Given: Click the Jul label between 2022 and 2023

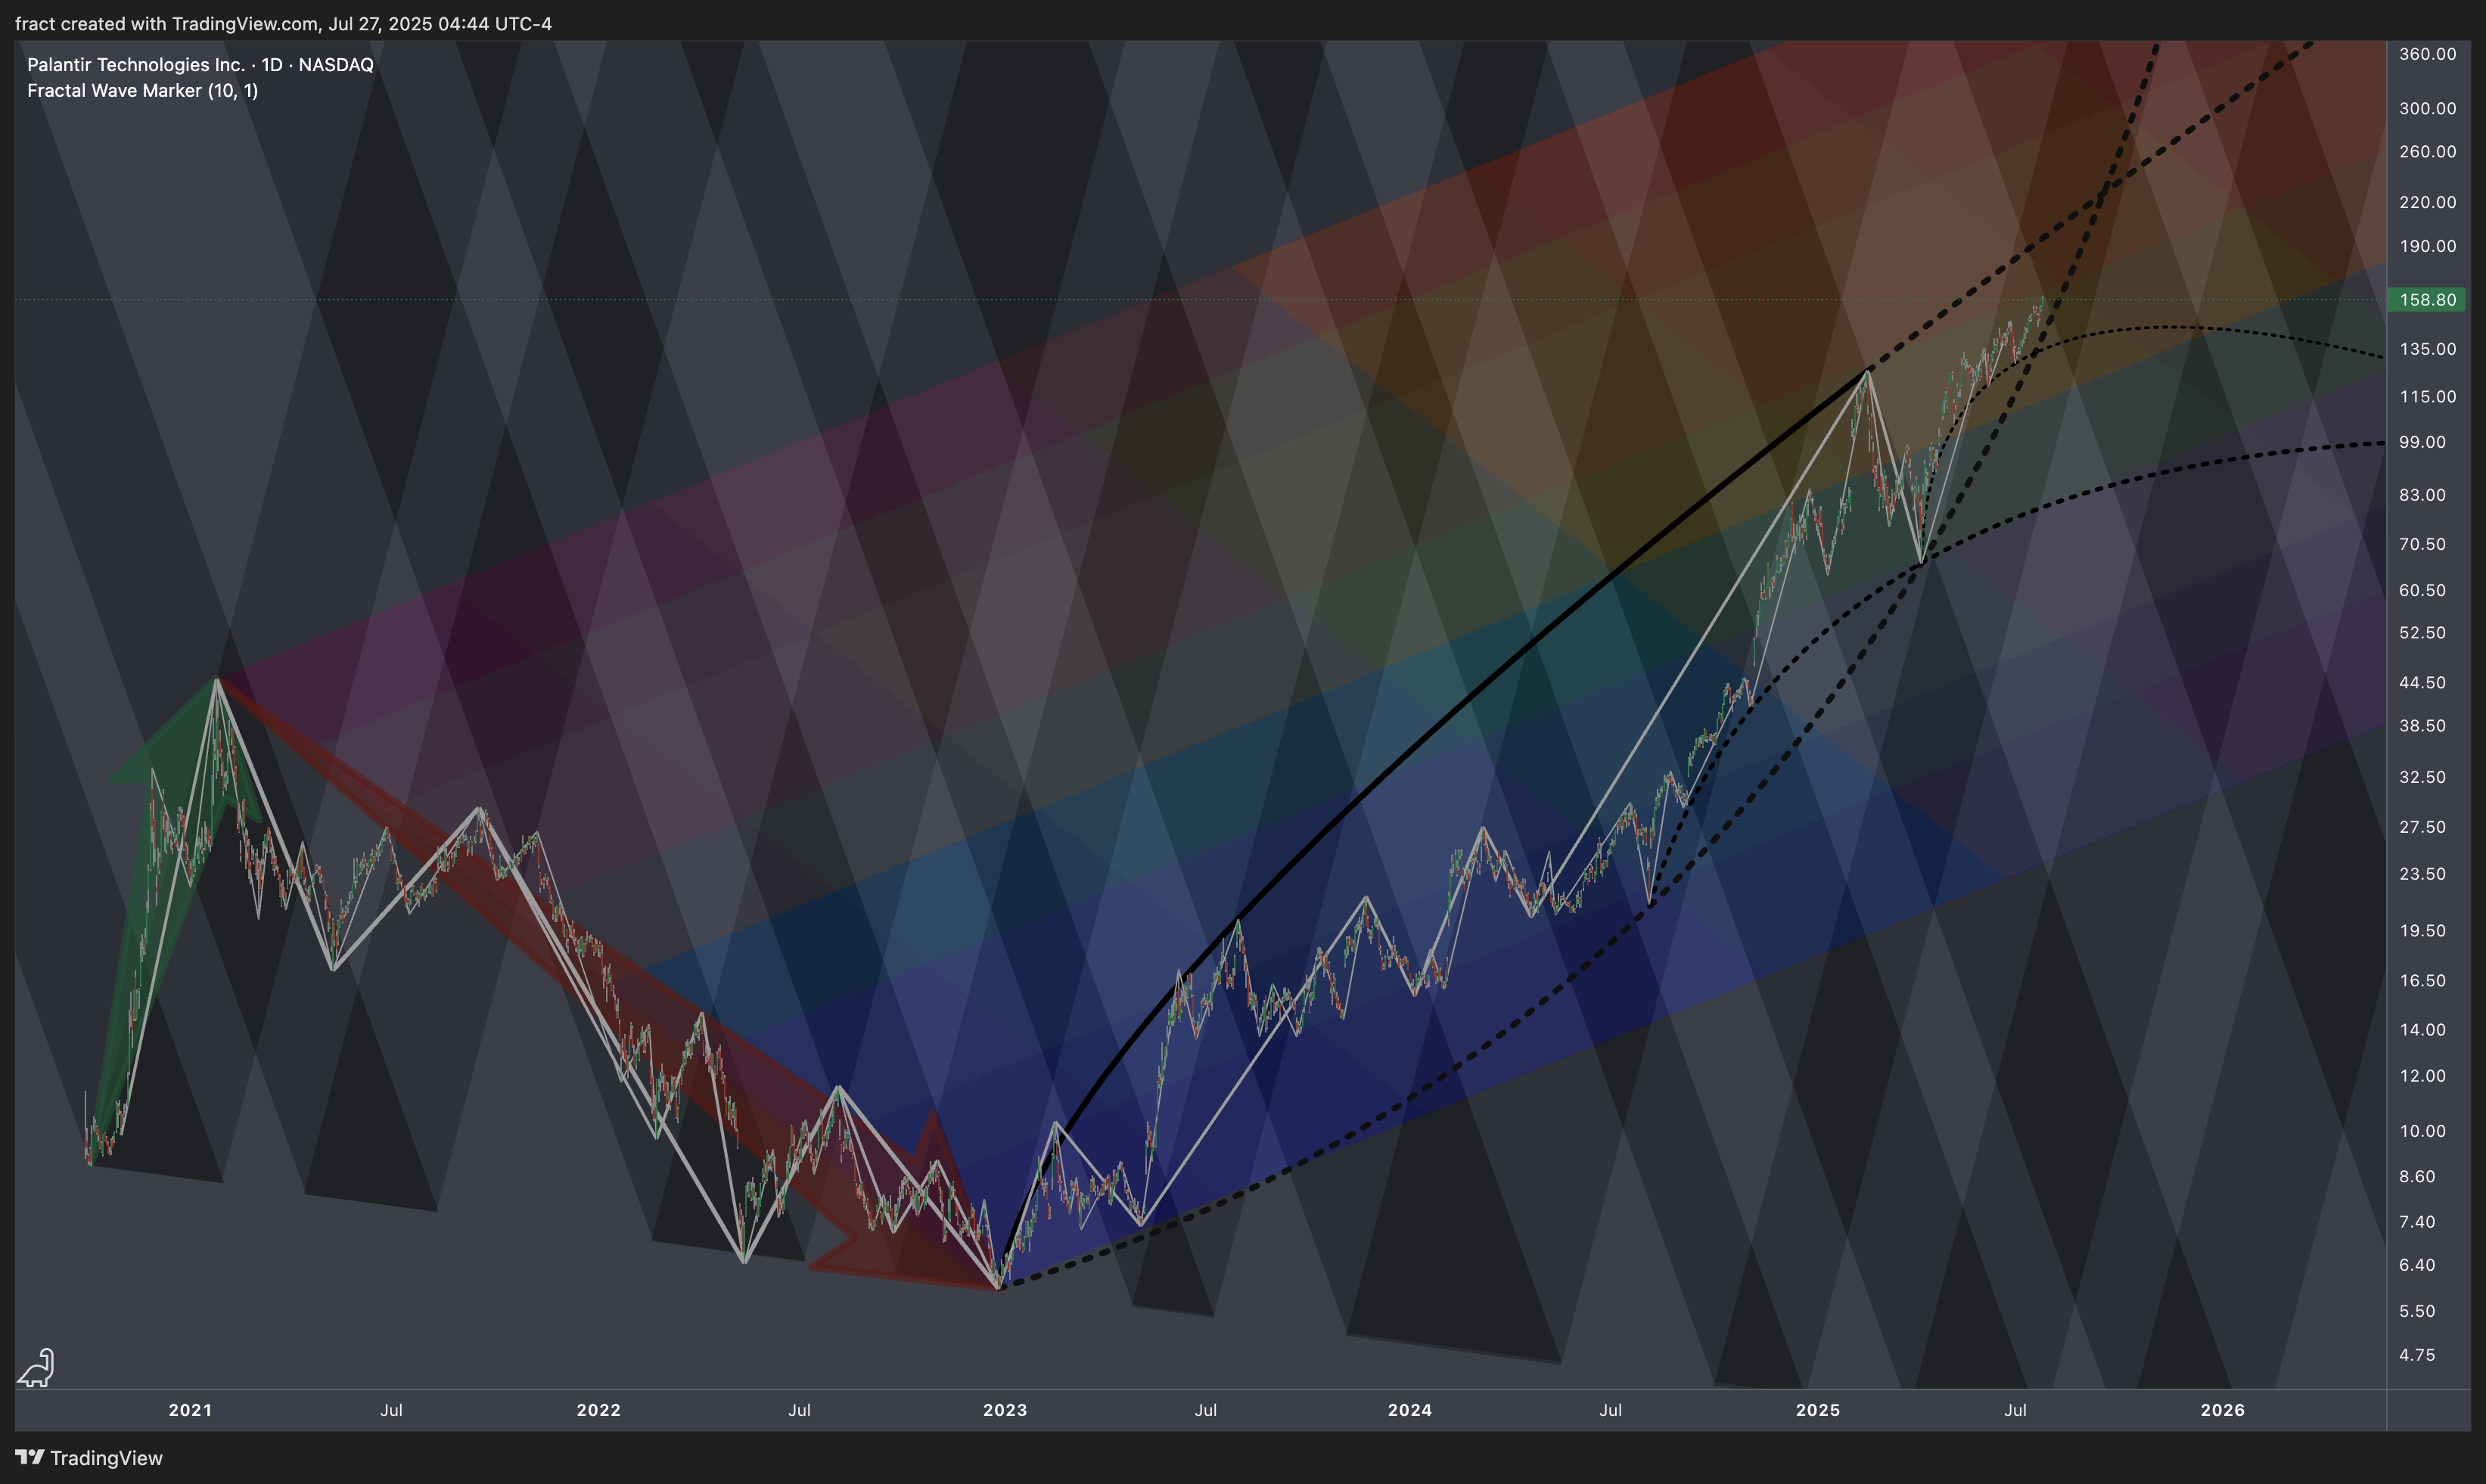Looking at the screenshot, I should 799,1410.
